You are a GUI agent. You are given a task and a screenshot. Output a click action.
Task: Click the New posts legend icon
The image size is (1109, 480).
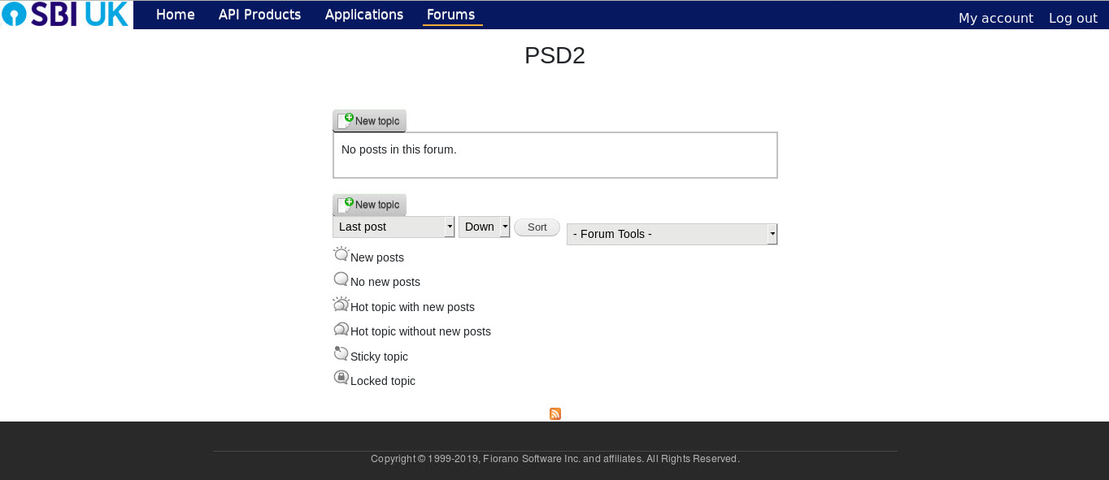(341, 254)
